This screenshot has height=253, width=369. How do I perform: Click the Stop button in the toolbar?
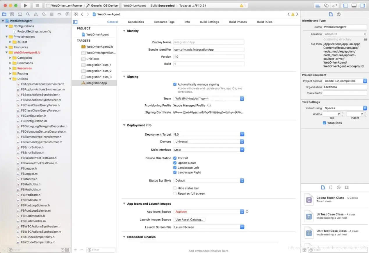click(37, 6)
